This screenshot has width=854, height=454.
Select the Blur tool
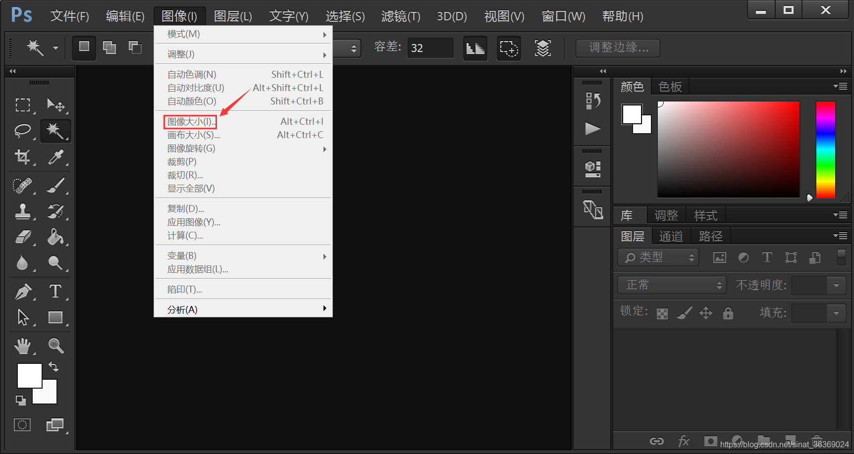(23, 263)
